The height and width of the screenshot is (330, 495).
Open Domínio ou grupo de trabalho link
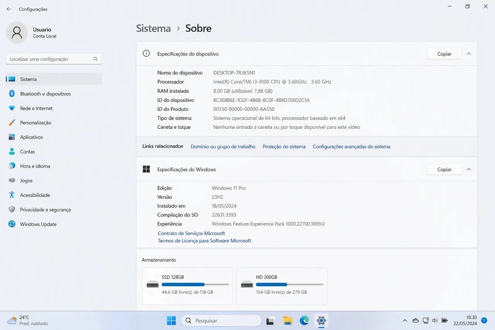[223, 147]
